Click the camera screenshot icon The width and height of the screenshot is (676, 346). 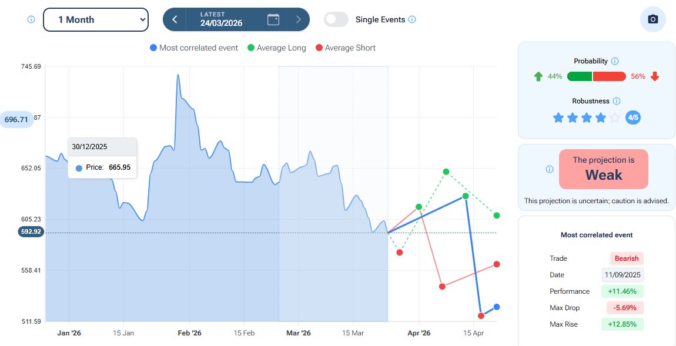(x=652, y=19)
